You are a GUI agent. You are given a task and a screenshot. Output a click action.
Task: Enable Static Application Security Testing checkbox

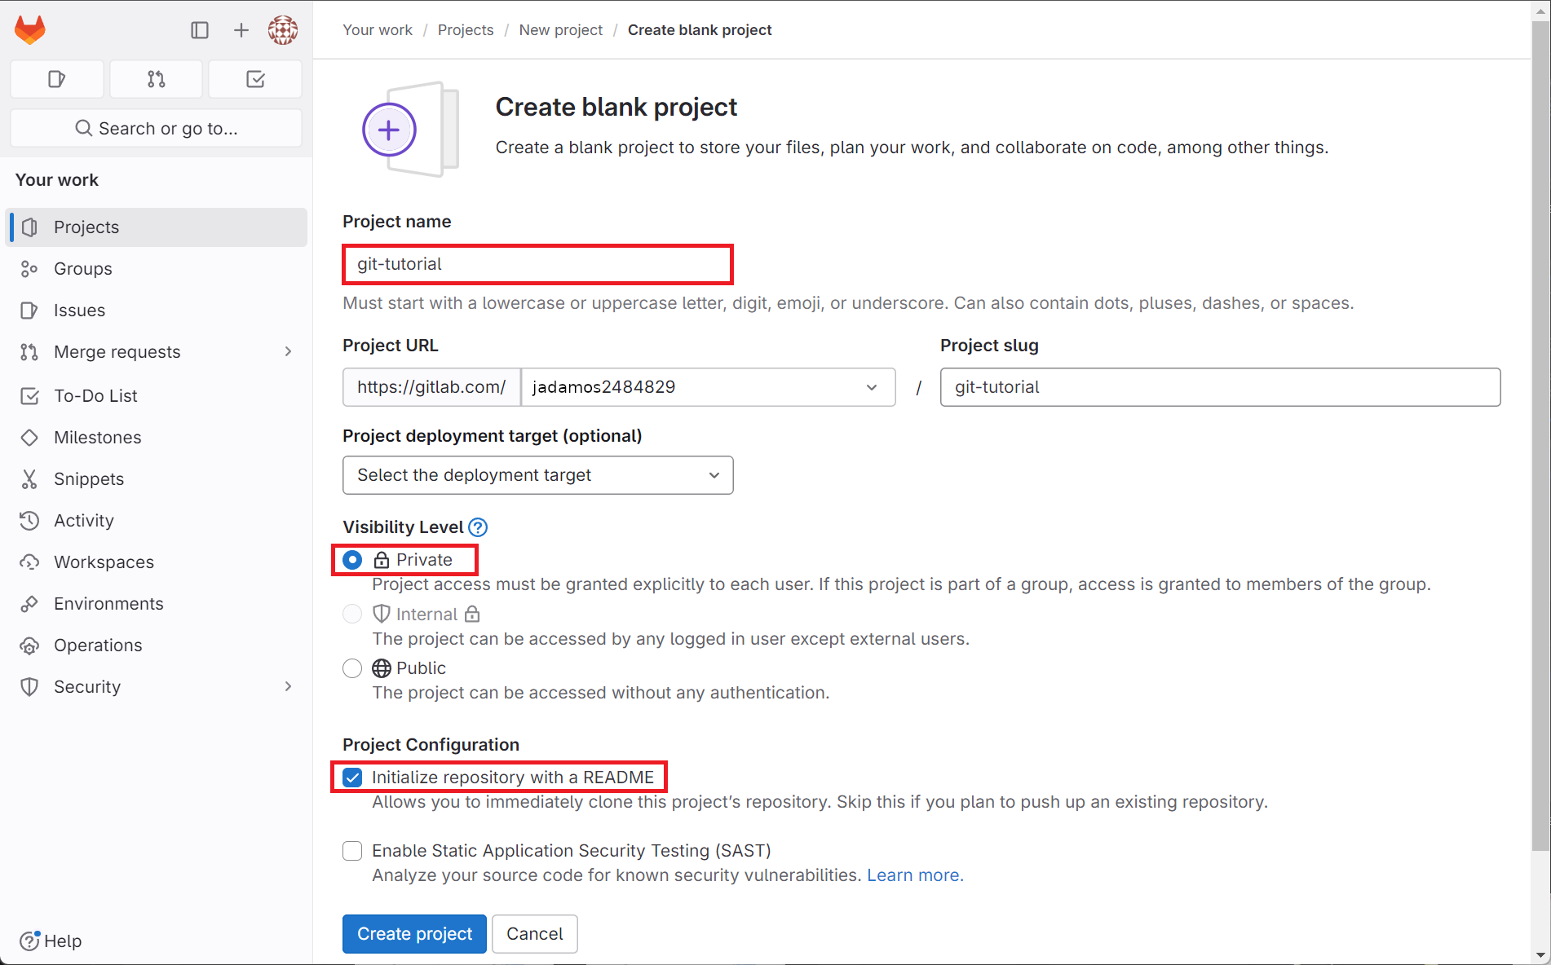[352, 851]
